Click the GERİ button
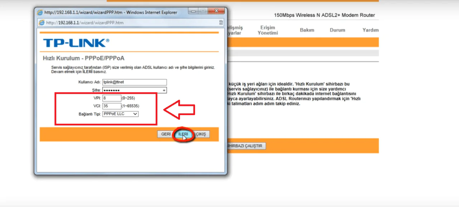This screenshot has width=459, height=207. coord(165,134)
